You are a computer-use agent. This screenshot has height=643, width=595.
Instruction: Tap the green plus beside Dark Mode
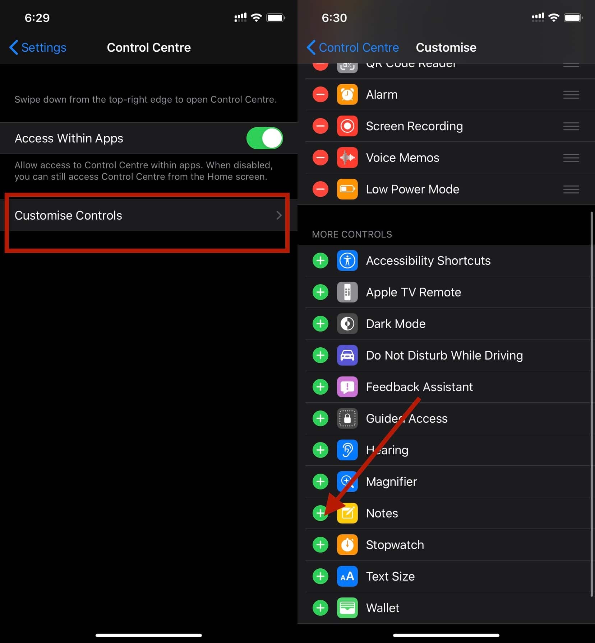point(320,324)
